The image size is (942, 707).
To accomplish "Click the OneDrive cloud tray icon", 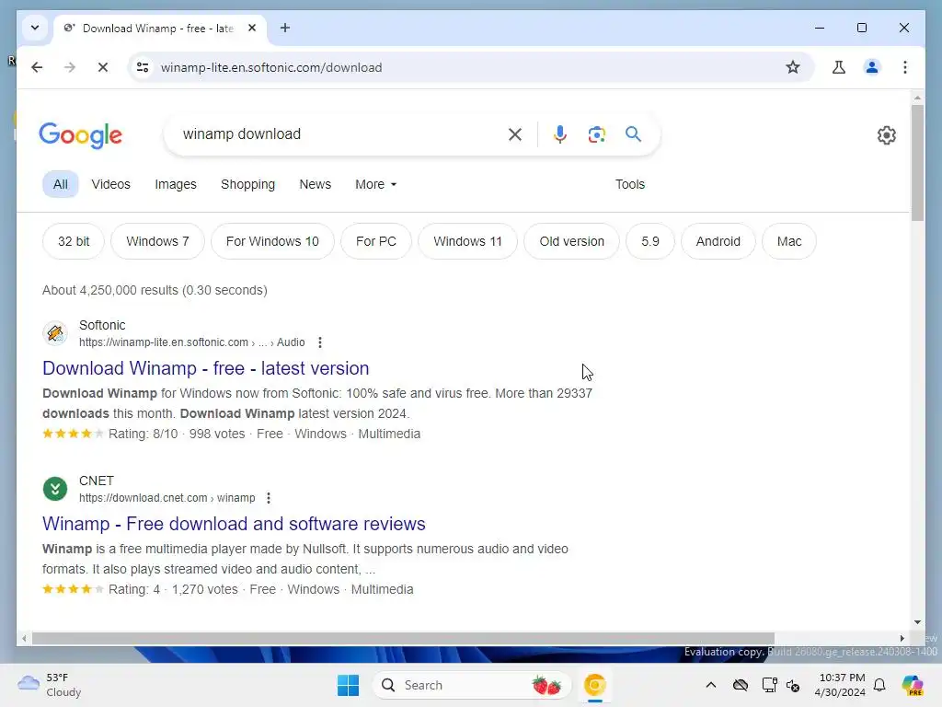I will [x=741, y=685].
